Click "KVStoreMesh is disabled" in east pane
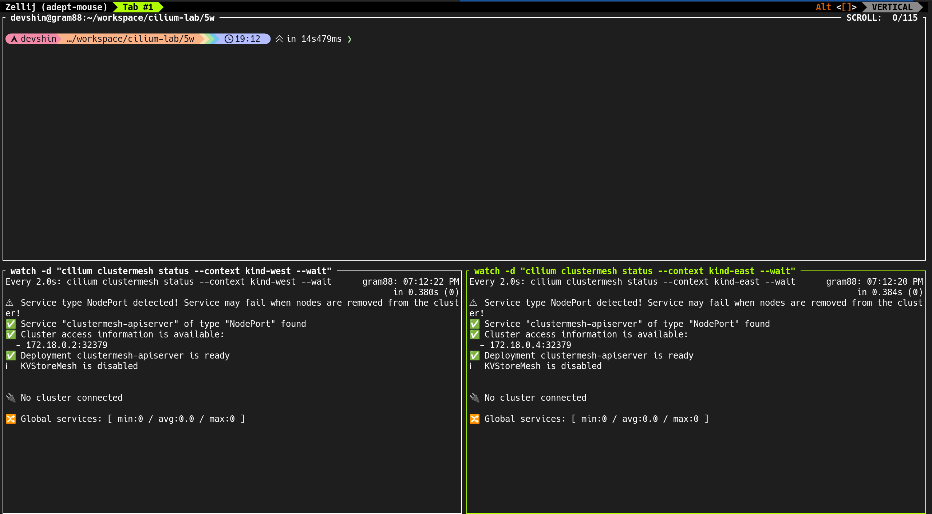Screen dimensions: 932x514 (543, 366)
